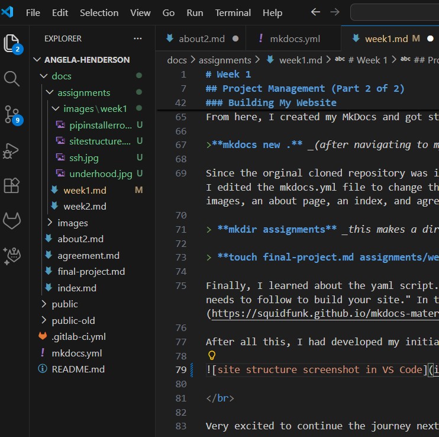Open the Go menu
Image resolution: width=439 pixels, height=437 pixels.
[x=169, y=12]
